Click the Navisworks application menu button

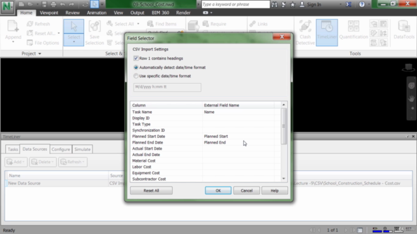(x=7, y=6)
